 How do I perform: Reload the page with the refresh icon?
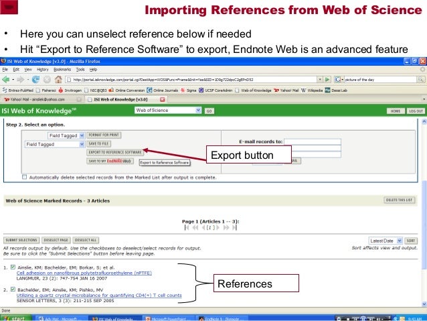(x=35, y=80)
